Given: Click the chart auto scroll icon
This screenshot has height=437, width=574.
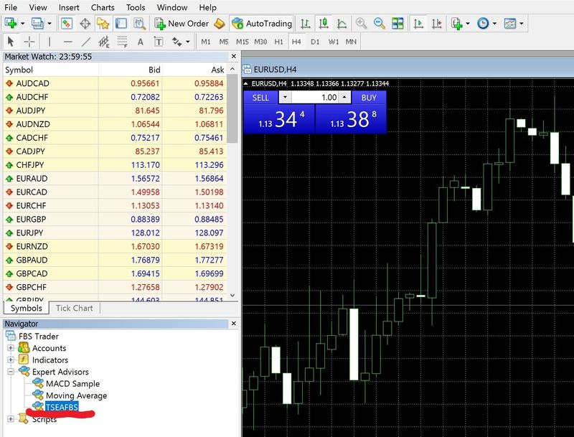Looking at the screenshot, I should tap(418, 24).
